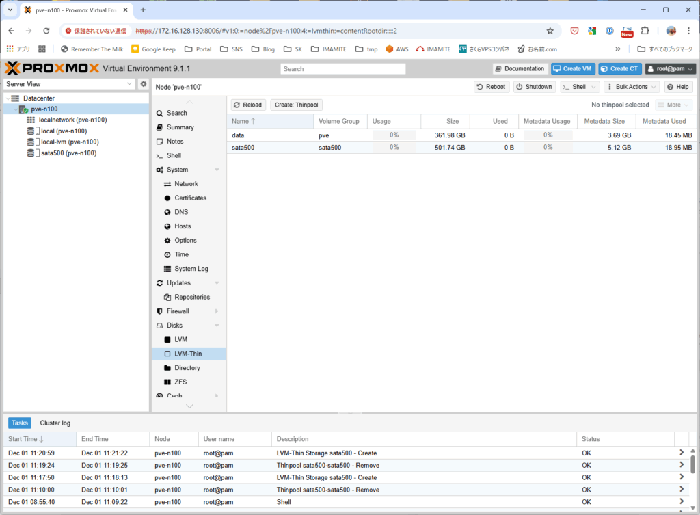This screenshot has width=700, height=515.
Task: Expand the first task row arrow
Action: coord(681,453)
